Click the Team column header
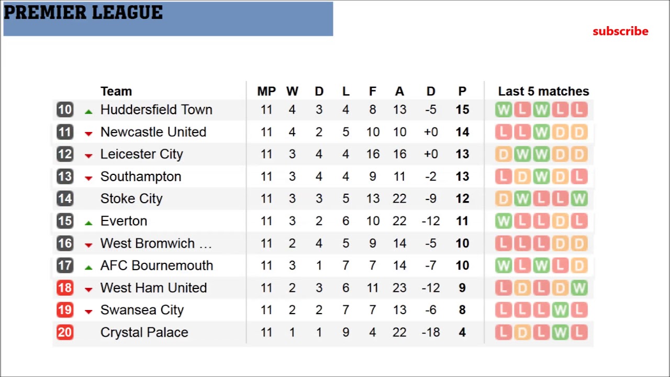This screenshot has width=670, height=377. pos(116,92)
